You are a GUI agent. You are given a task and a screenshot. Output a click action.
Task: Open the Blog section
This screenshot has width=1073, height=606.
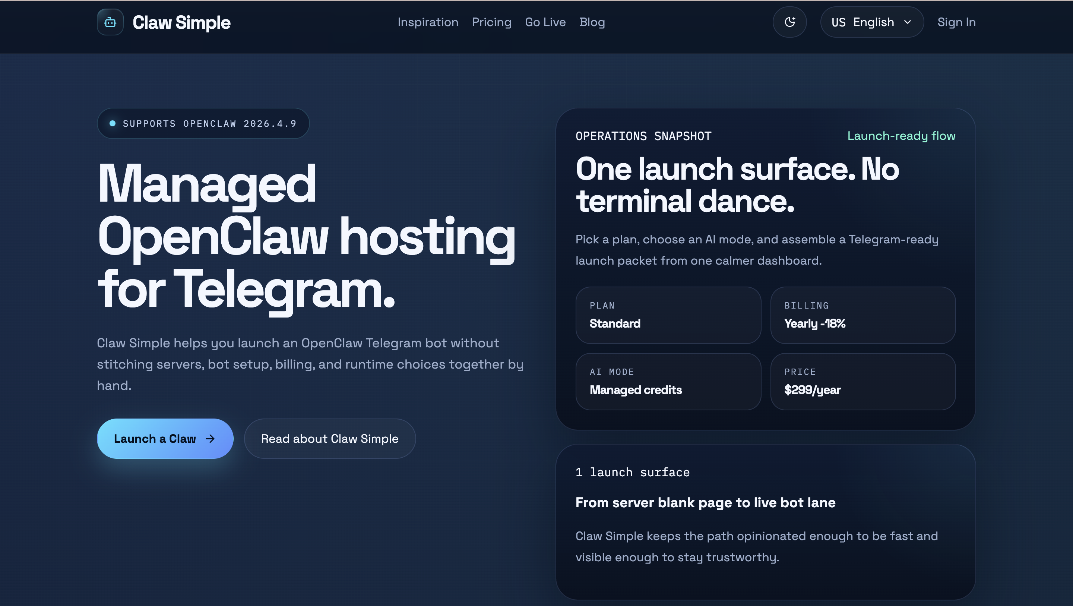click(592, 22)
